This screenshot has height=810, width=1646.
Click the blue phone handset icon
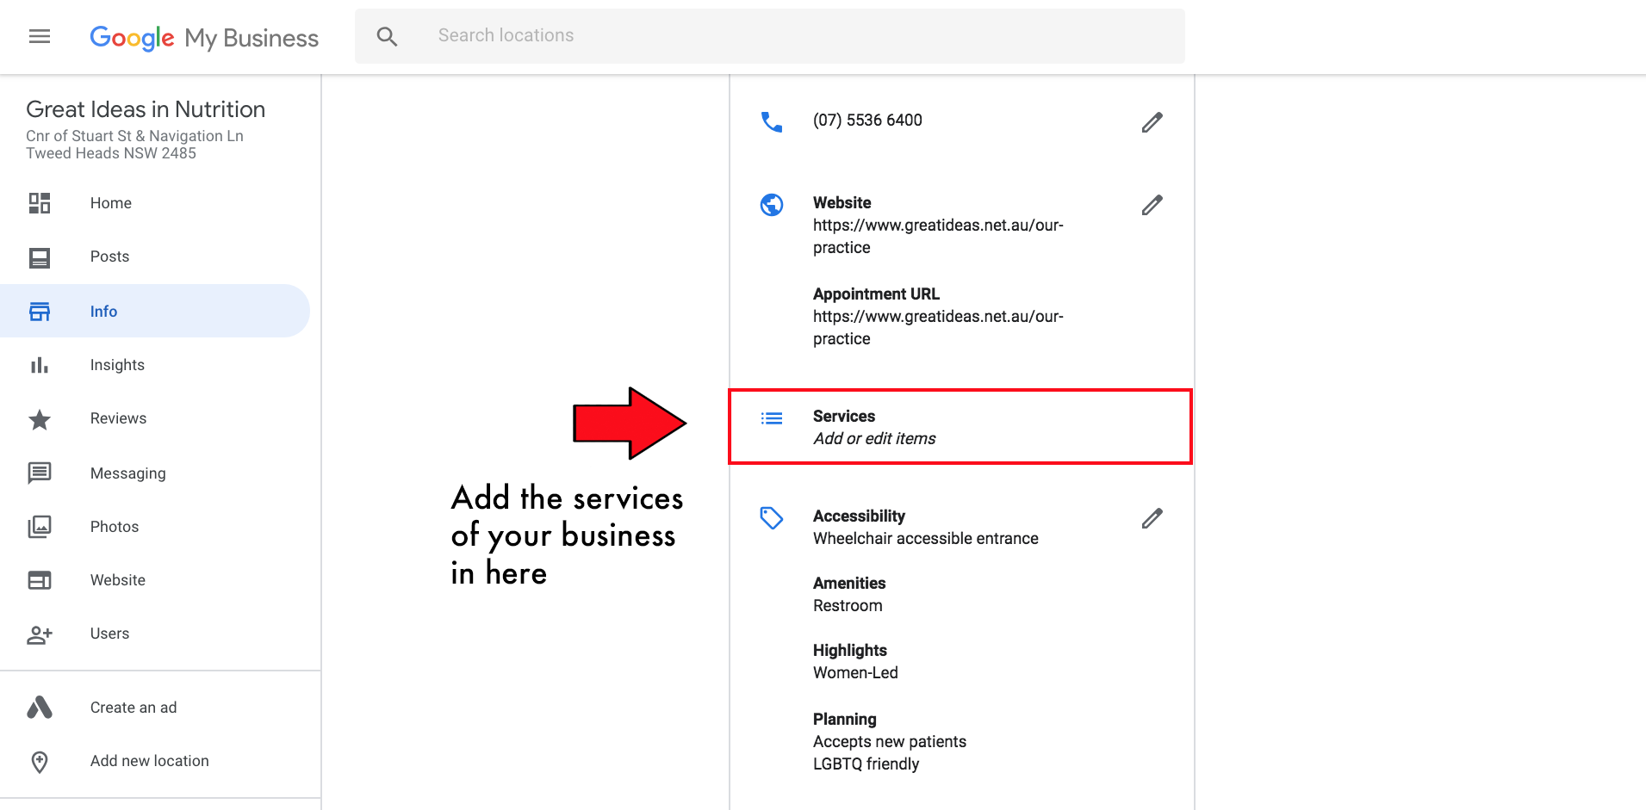pos(772,121)
